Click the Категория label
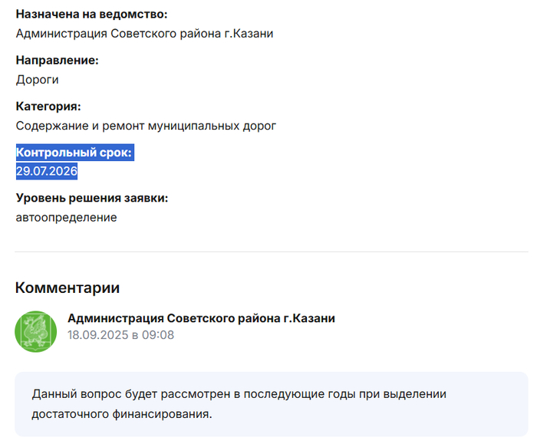537x444 pixels. (48, 107)
